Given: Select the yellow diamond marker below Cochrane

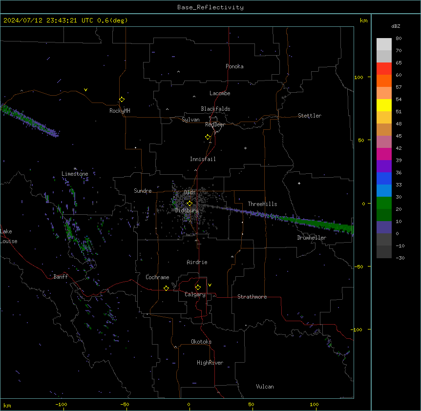Looking at the screenshot, I should click(166, 288).
